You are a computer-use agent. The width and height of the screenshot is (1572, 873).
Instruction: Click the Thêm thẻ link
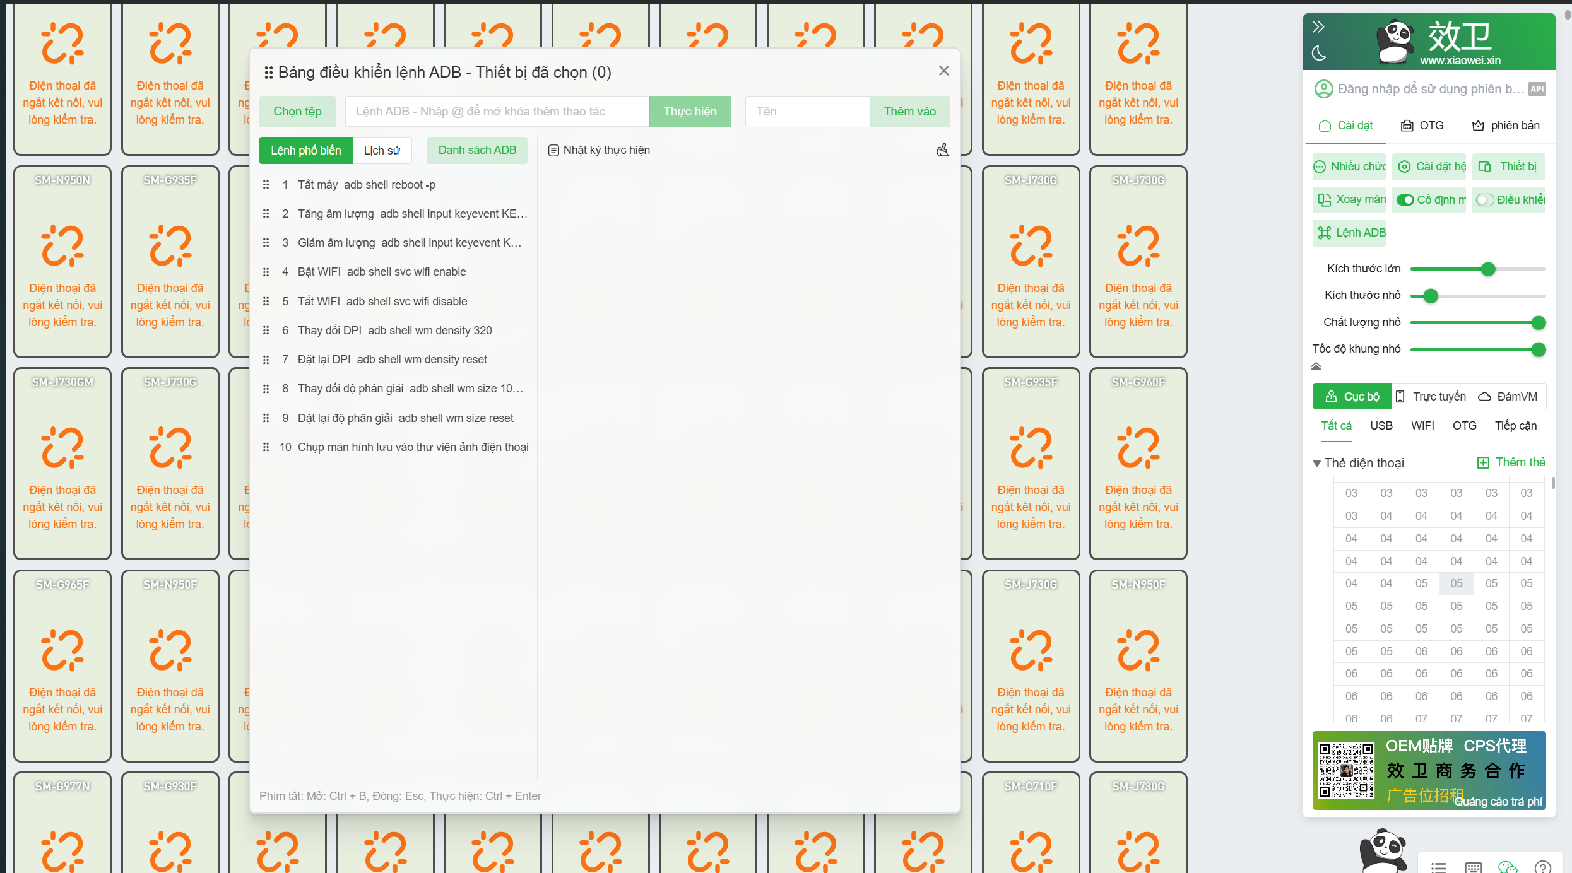pyautogui.click(x=1511, y=462)
